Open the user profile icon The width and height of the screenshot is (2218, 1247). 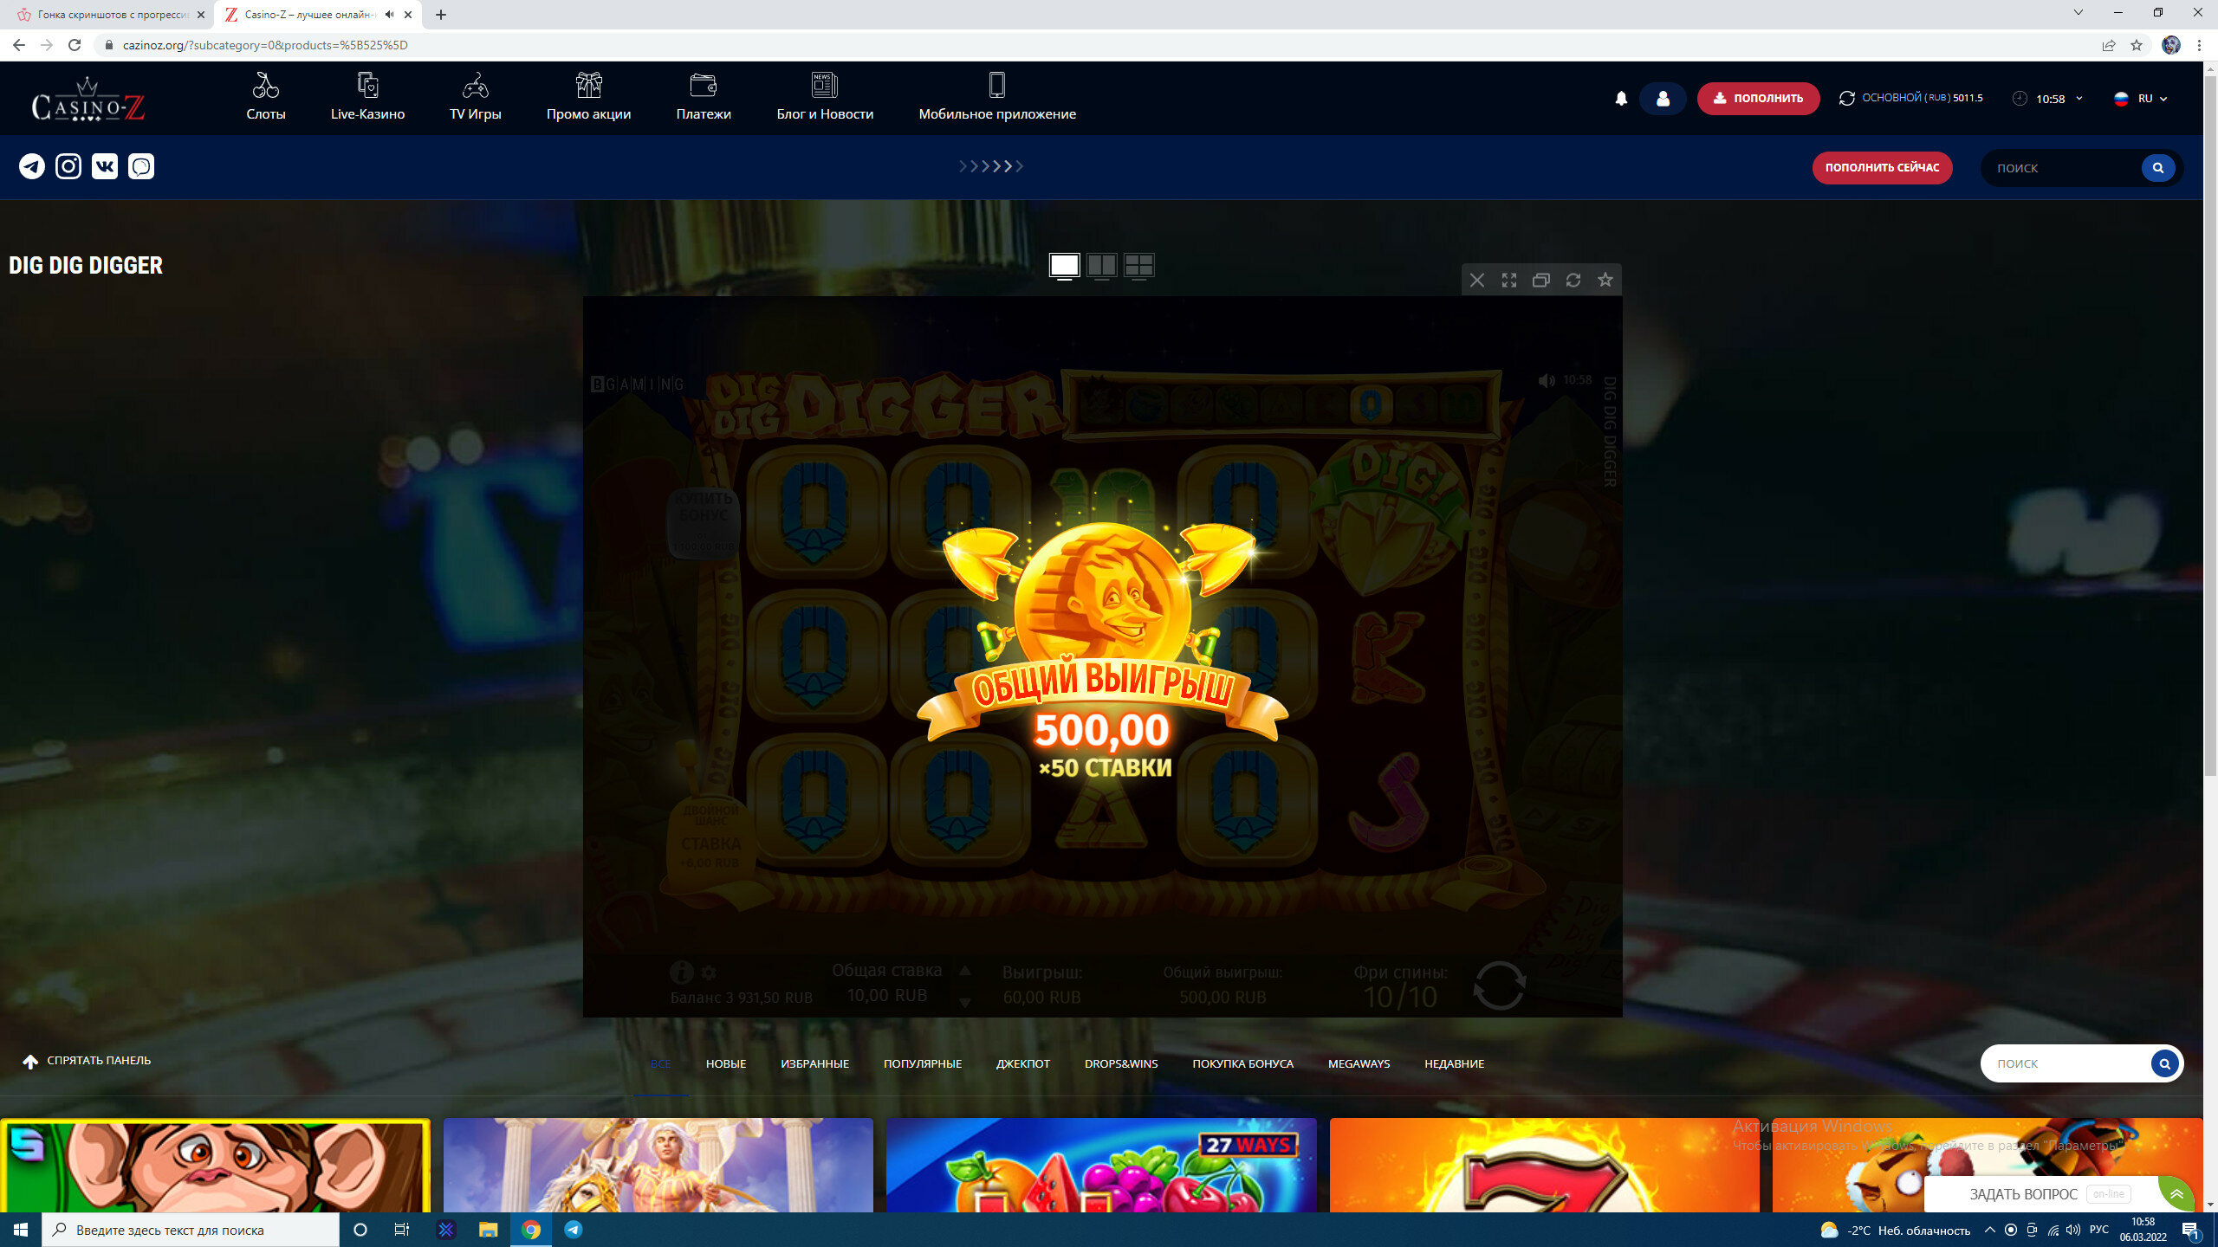(x=1662, y=99)
